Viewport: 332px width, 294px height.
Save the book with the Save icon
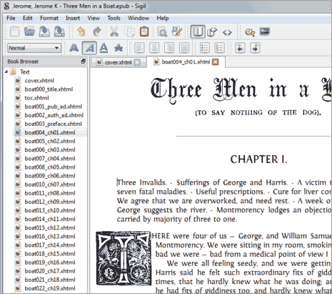pos(44,31)
